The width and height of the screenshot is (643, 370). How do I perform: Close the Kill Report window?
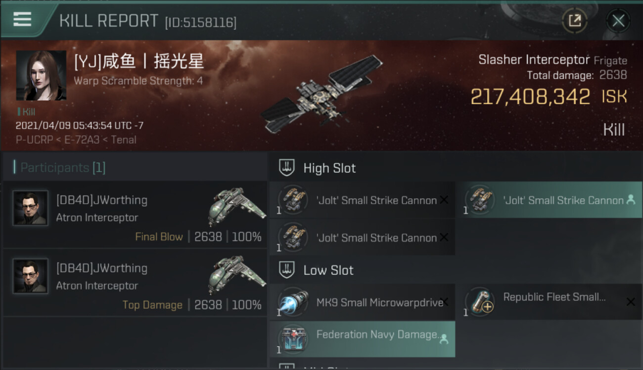click(618, 21)
